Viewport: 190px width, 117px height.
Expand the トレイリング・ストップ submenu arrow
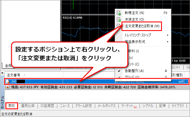click(168, 35)
